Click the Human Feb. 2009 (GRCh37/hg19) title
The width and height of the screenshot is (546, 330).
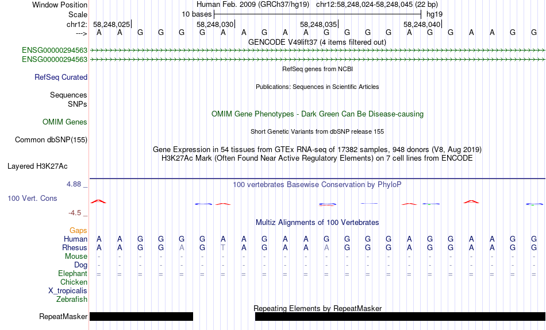(x=253, y=5)
